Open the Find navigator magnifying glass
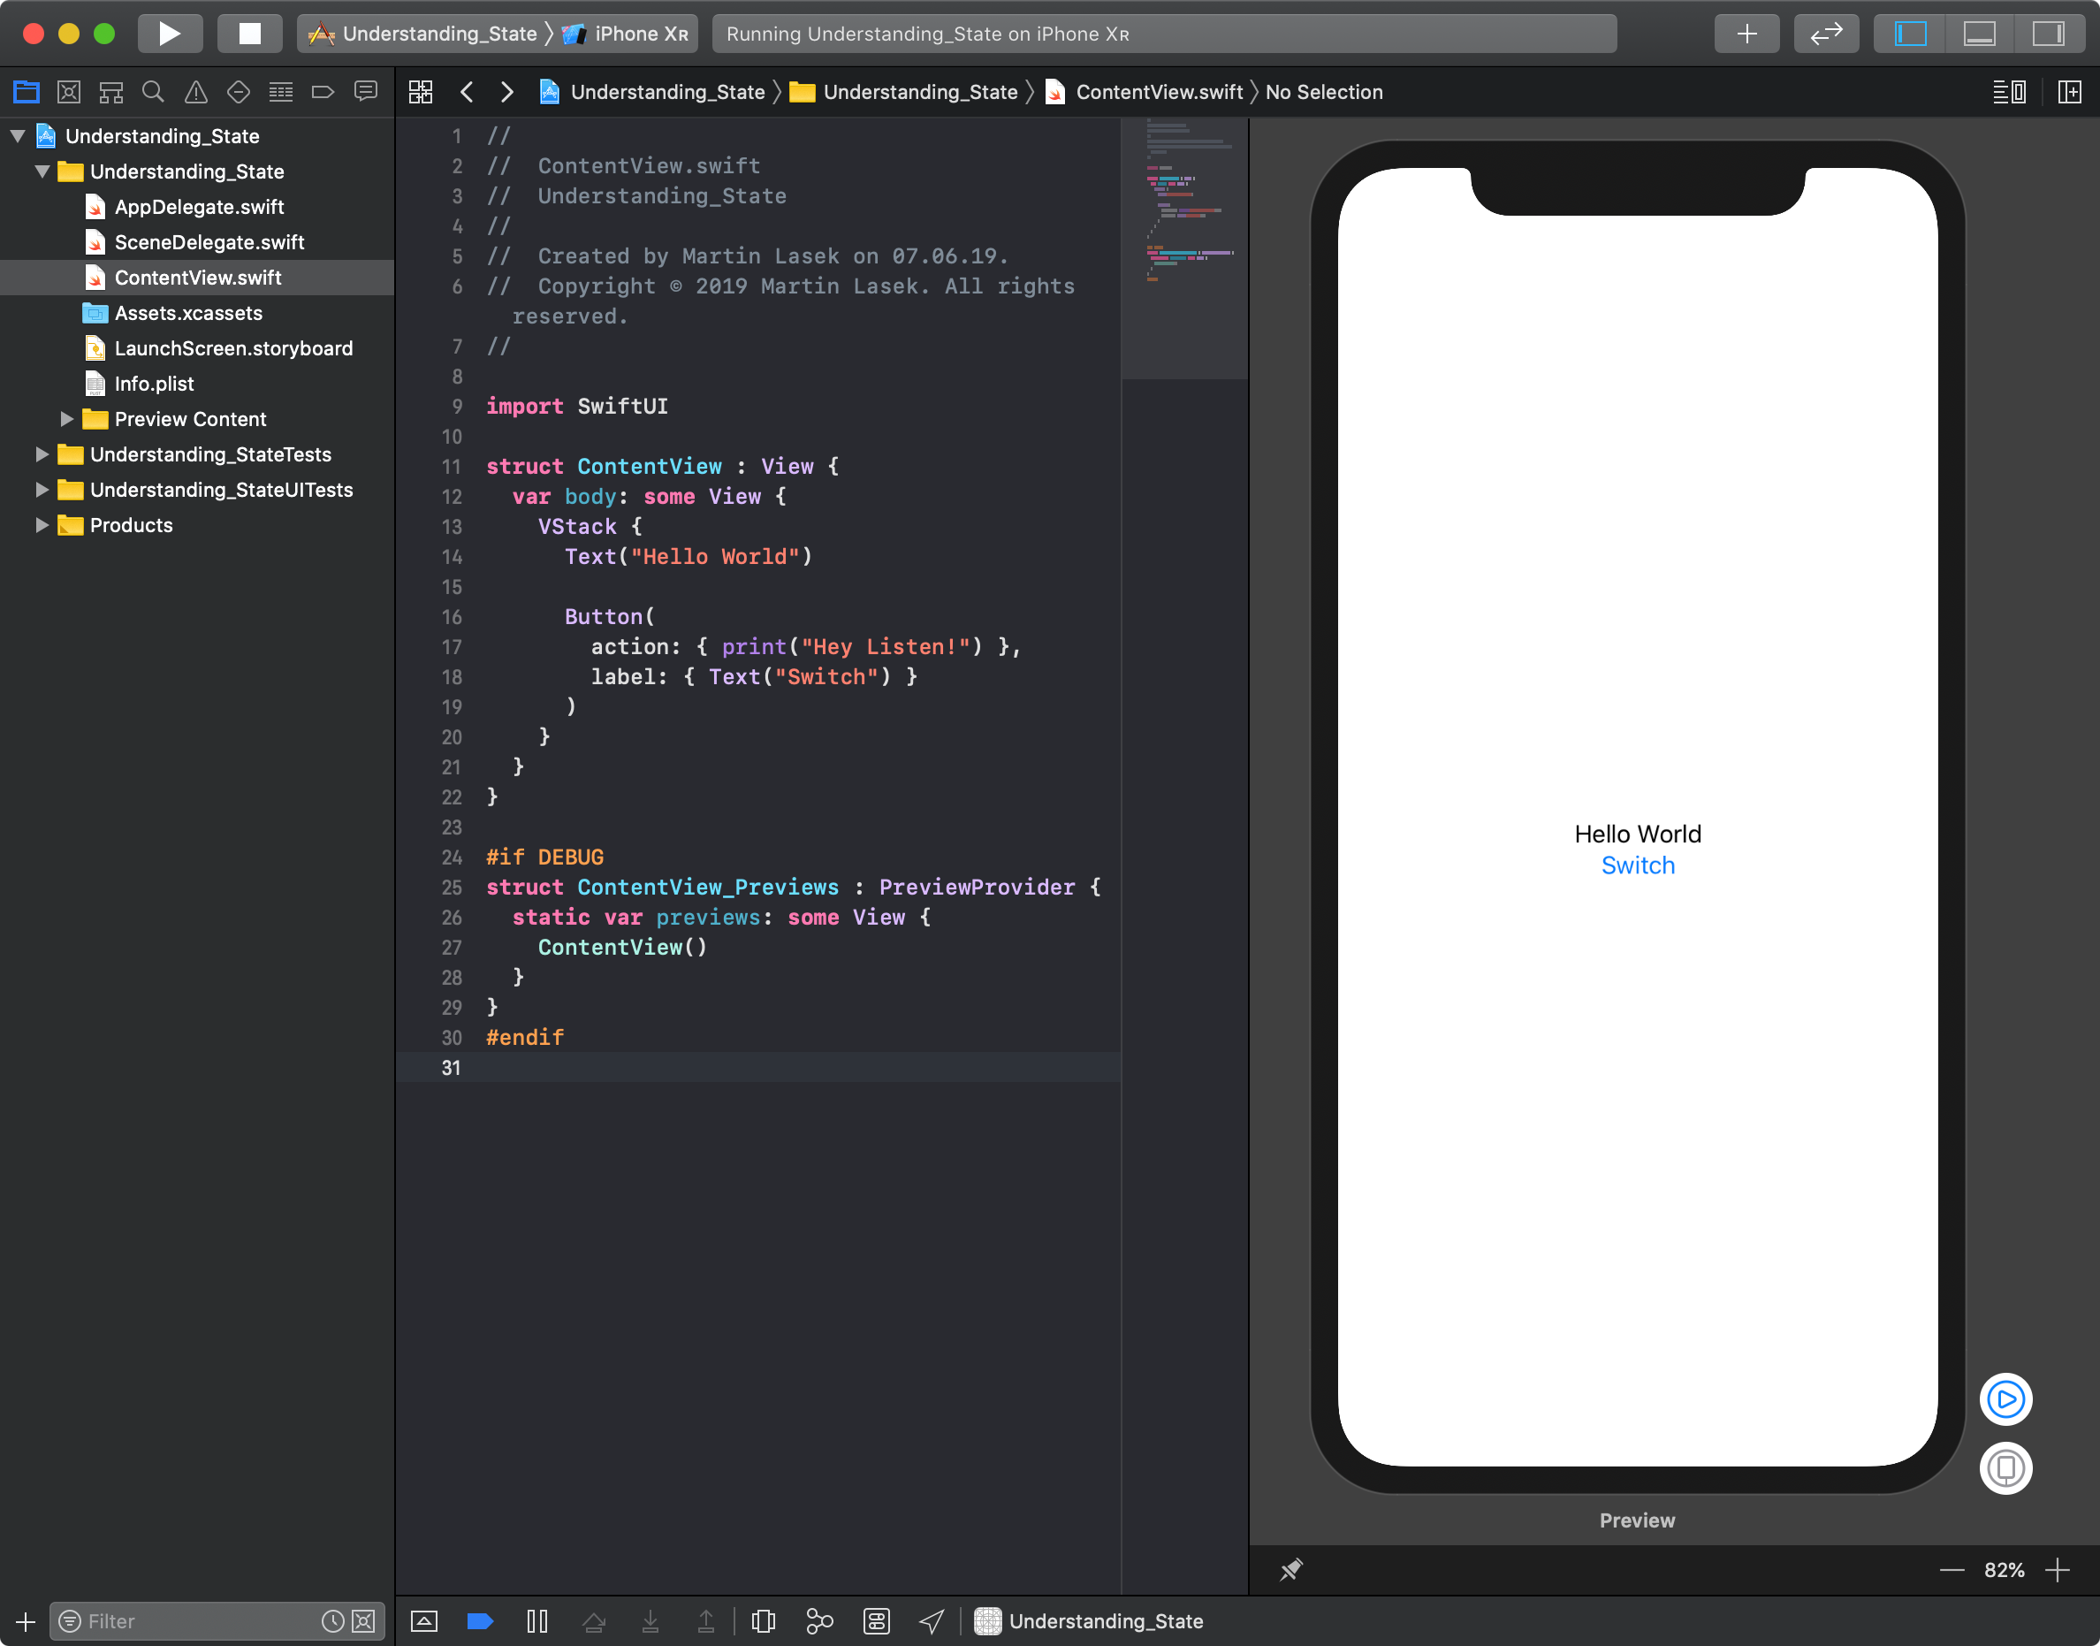 pyautogui.click(x=153, y=92)
